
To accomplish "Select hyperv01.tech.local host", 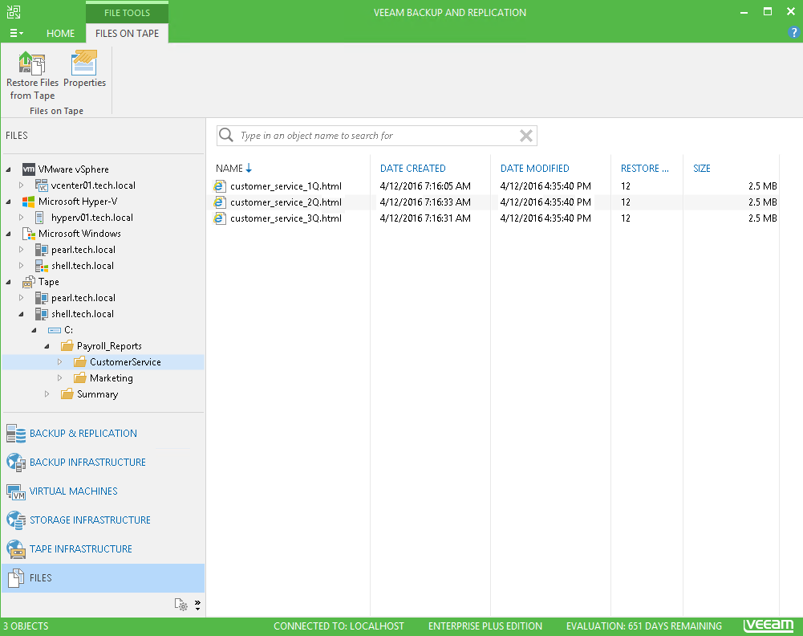I will coord(91,218).
